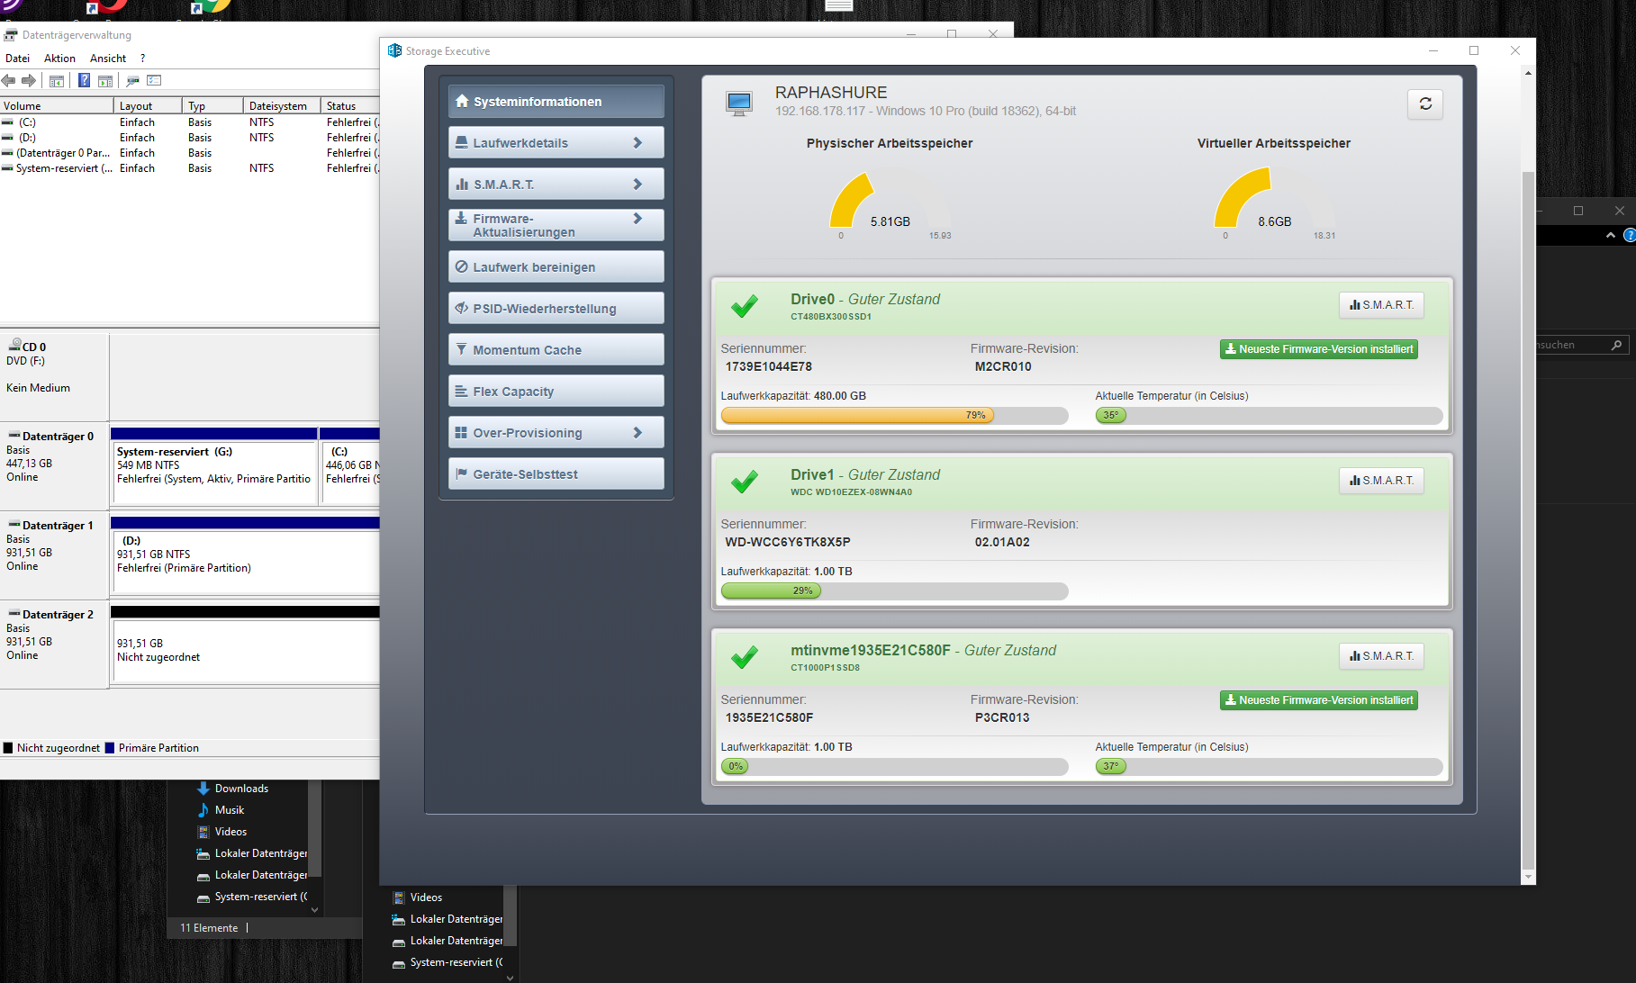
Task: Open the Aktion menu in Datenträgerverwaltung
Action: coord(59,59)
